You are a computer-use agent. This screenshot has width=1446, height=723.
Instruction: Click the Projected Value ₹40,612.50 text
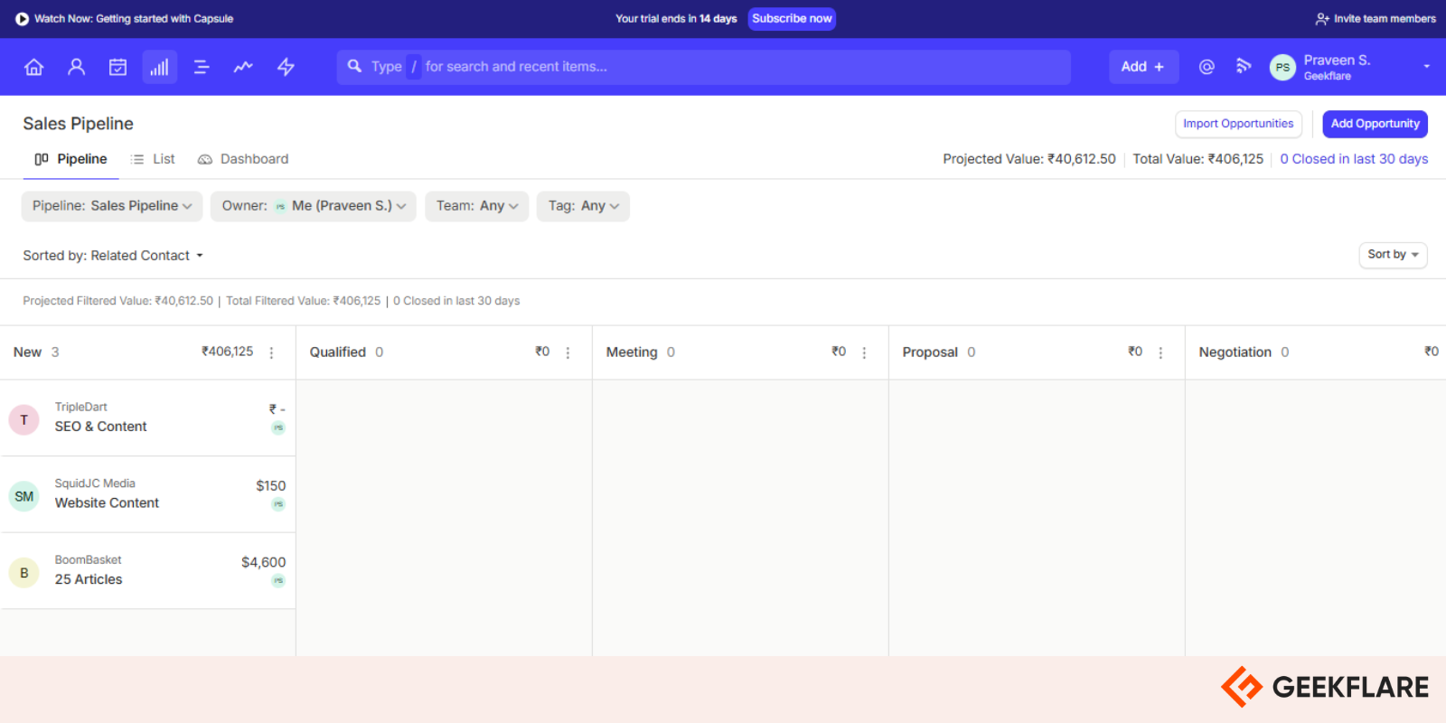click(x=1029, y=159)
